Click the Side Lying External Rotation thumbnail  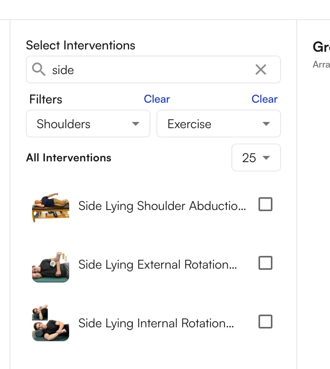pyautogui.click(x=50, y=265)
